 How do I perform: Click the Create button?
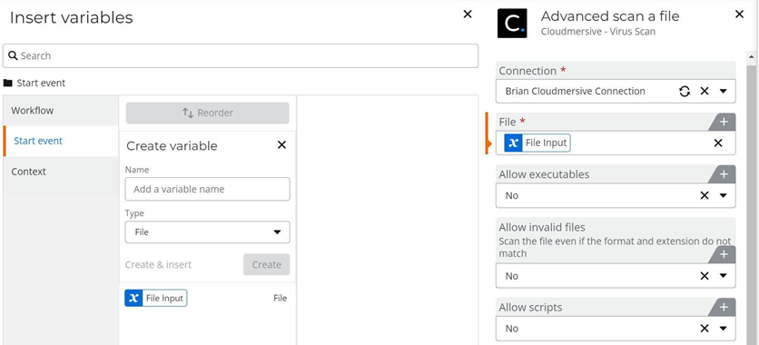266,265
